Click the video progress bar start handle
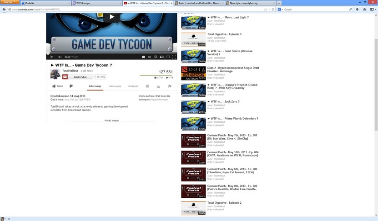The height and width of the screenshot is (221, 378). (48, 53)
